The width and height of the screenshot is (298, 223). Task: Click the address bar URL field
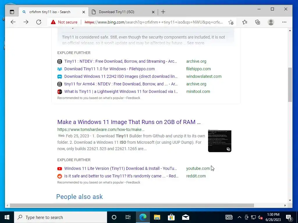click(x=154, y=22)
